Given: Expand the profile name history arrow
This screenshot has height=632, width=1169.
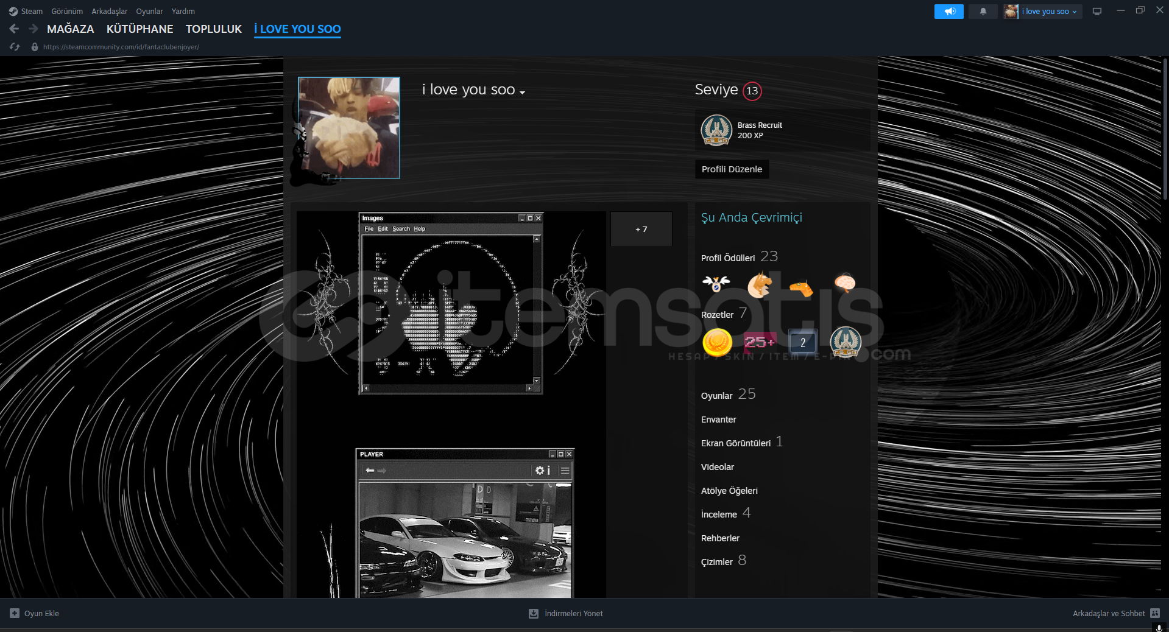Looking at the screenshot, I should (522, 93).
